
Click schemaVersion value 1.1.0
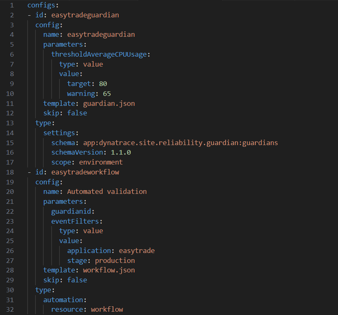121,153
